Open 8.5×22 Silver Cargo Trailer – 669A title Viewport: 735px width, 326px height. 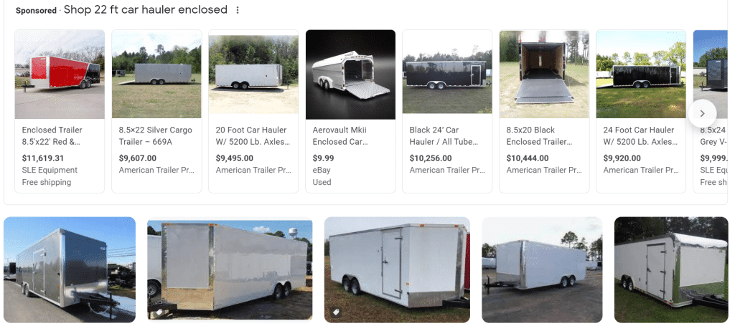tap(149, 135)
